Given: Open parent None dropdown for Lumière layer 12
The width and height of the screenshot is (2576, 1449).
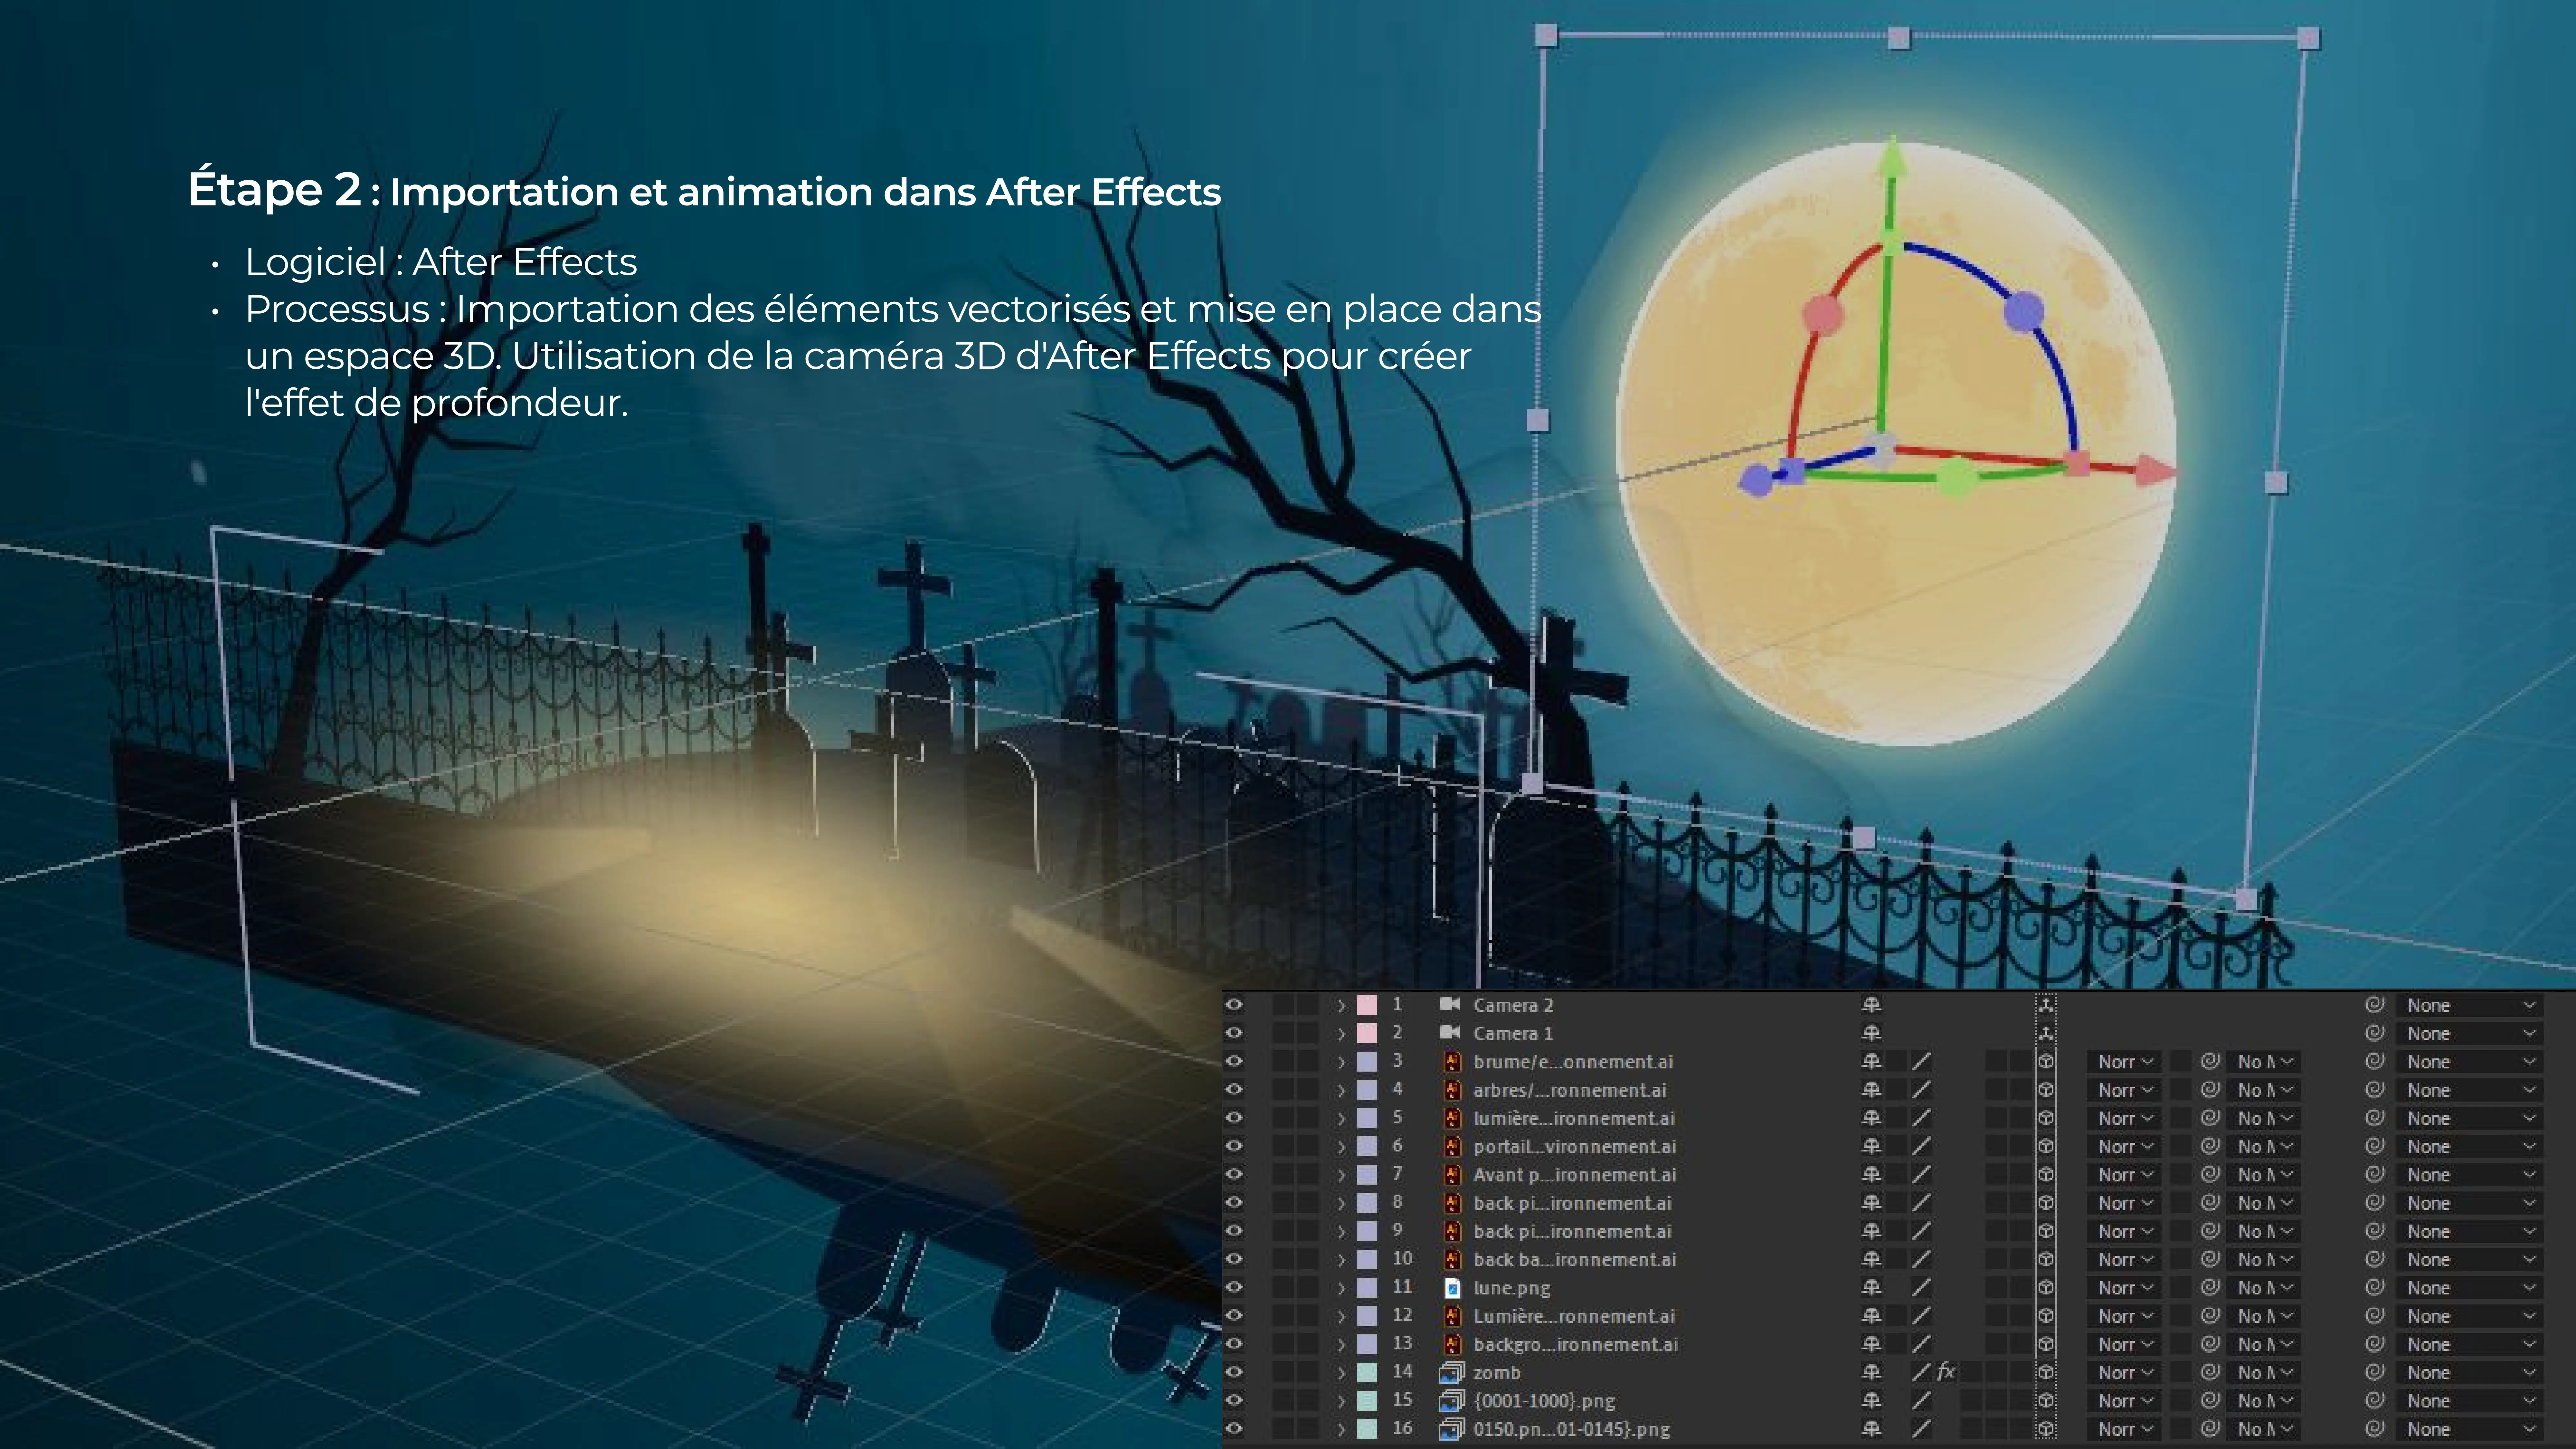Looking at the screenshot, I should click(2470, 1316).
